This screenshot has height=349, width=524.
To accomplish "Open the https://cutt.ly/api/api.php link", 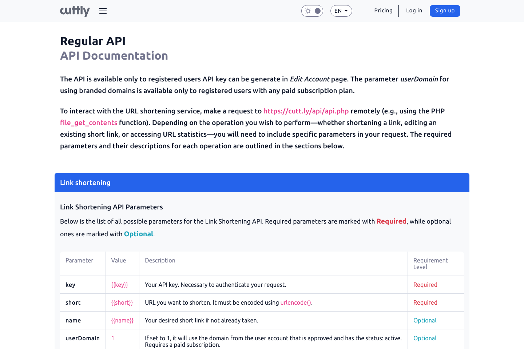I will [x=306, y=111].
